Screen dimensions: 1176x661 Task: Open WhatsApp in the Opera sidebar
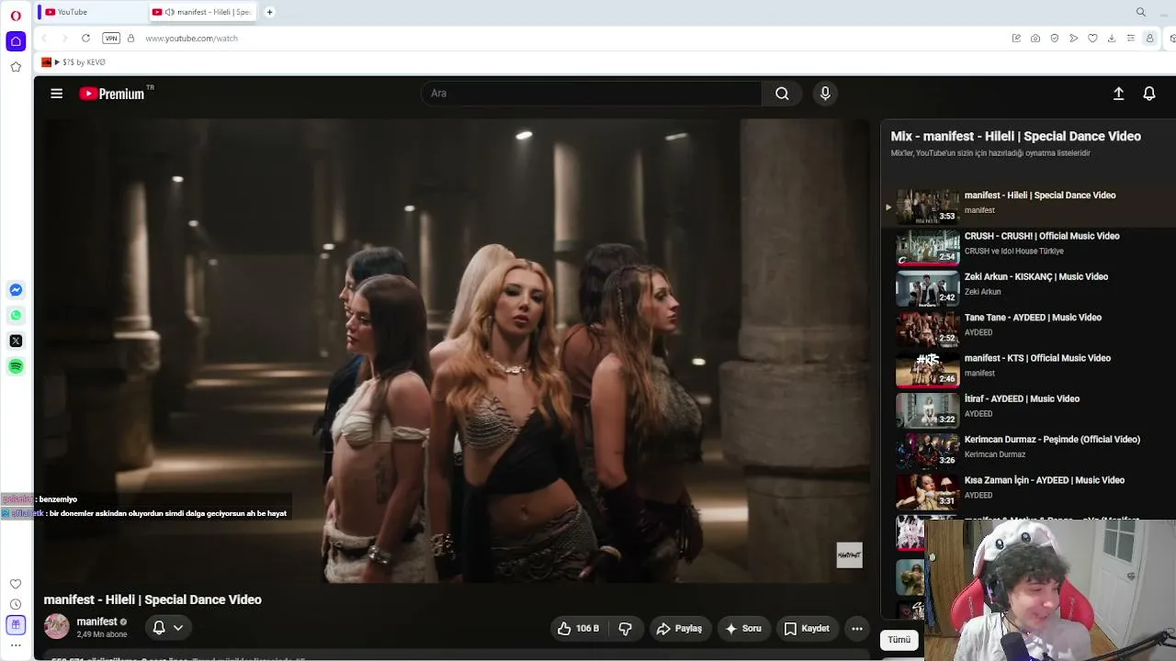pos(16,316)
